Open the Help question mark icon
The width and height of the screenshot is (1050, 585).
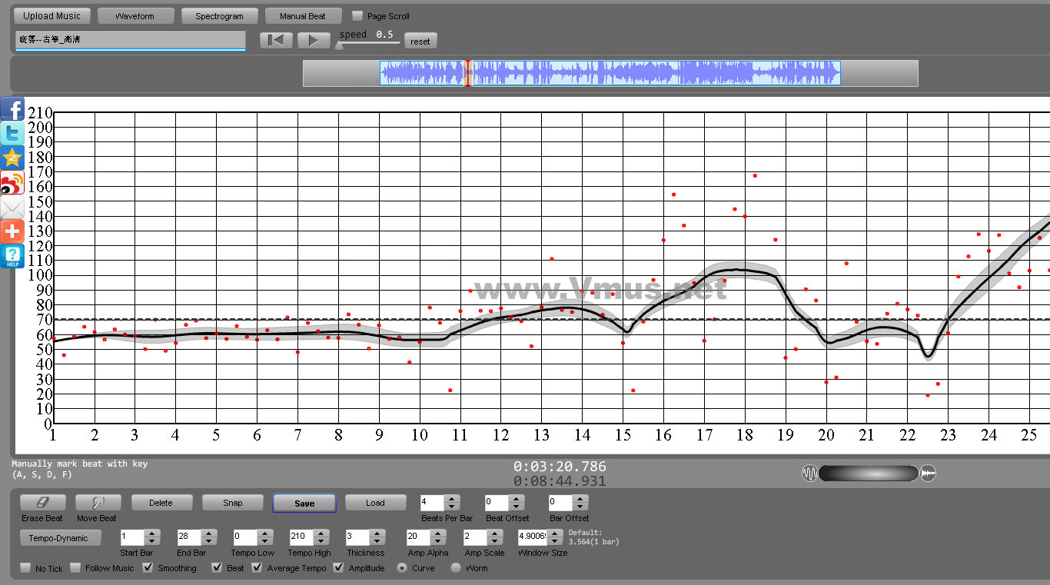click(x=12, y=256)
